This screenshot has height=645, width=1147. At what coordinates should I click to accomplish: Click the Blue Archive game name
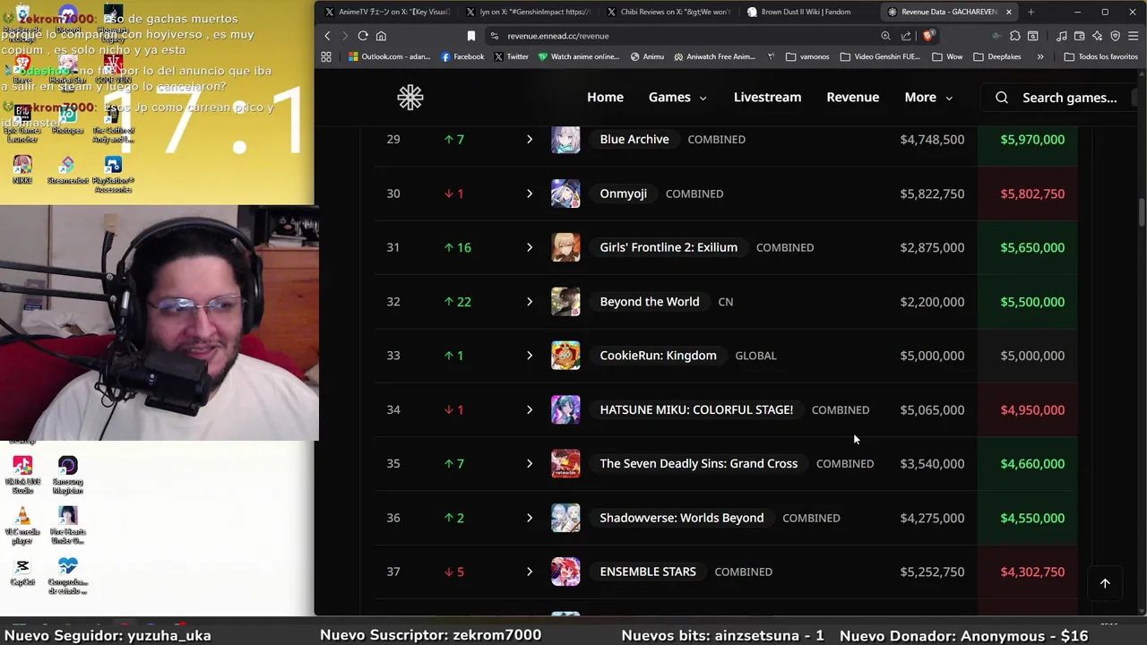click(x=634, y=139)
